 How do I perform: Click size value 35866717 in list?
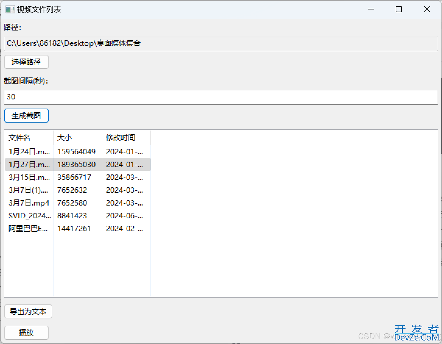tap(74, 177)
